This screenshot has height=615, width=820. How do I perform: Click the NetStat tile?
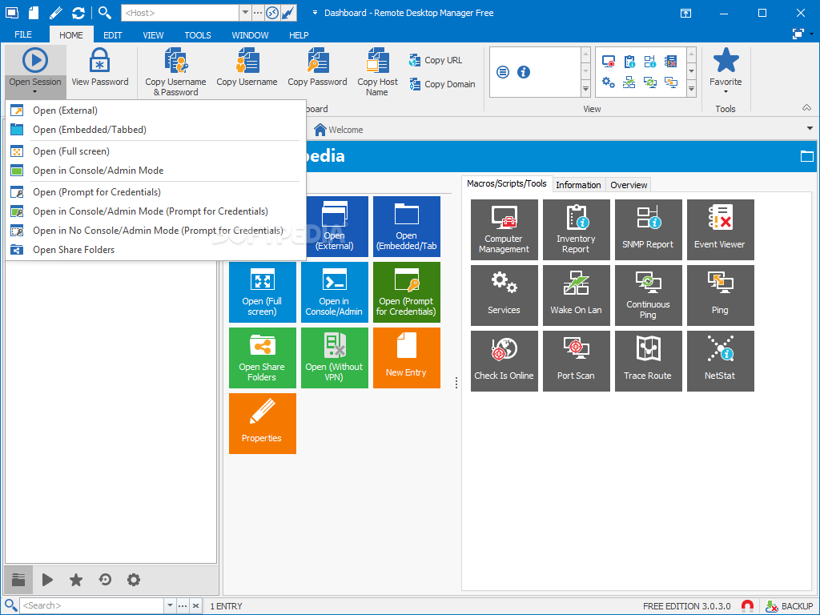point(721,361)
